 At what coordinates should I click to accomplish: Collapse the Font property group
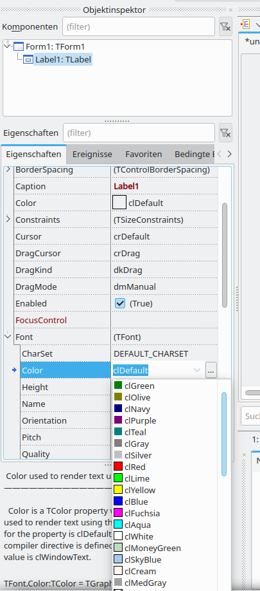pyautogui.click(x=8, y=337)
